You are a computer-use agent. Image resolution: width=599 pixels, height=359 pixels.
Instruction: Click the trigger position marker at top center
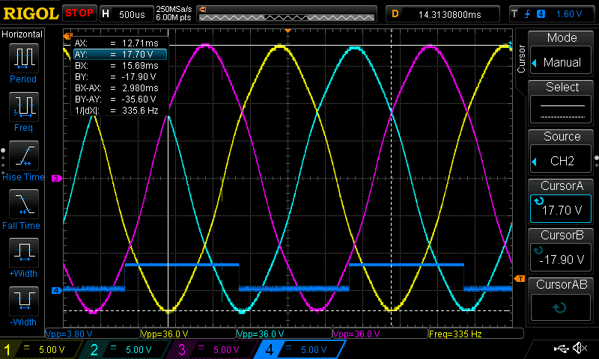(288, 31)
